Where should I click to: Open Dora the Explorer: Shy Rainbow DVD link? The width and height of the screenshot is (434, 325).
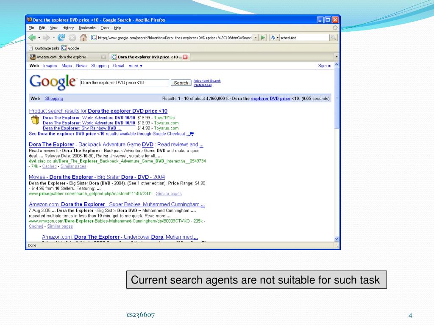82,128
